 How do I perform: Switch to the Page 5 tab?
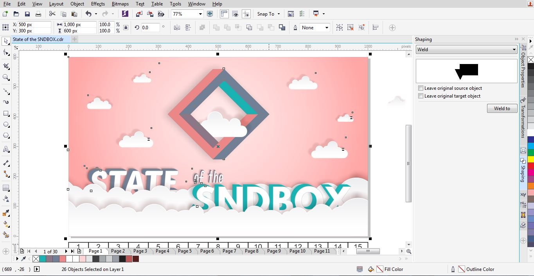(185, 251)
